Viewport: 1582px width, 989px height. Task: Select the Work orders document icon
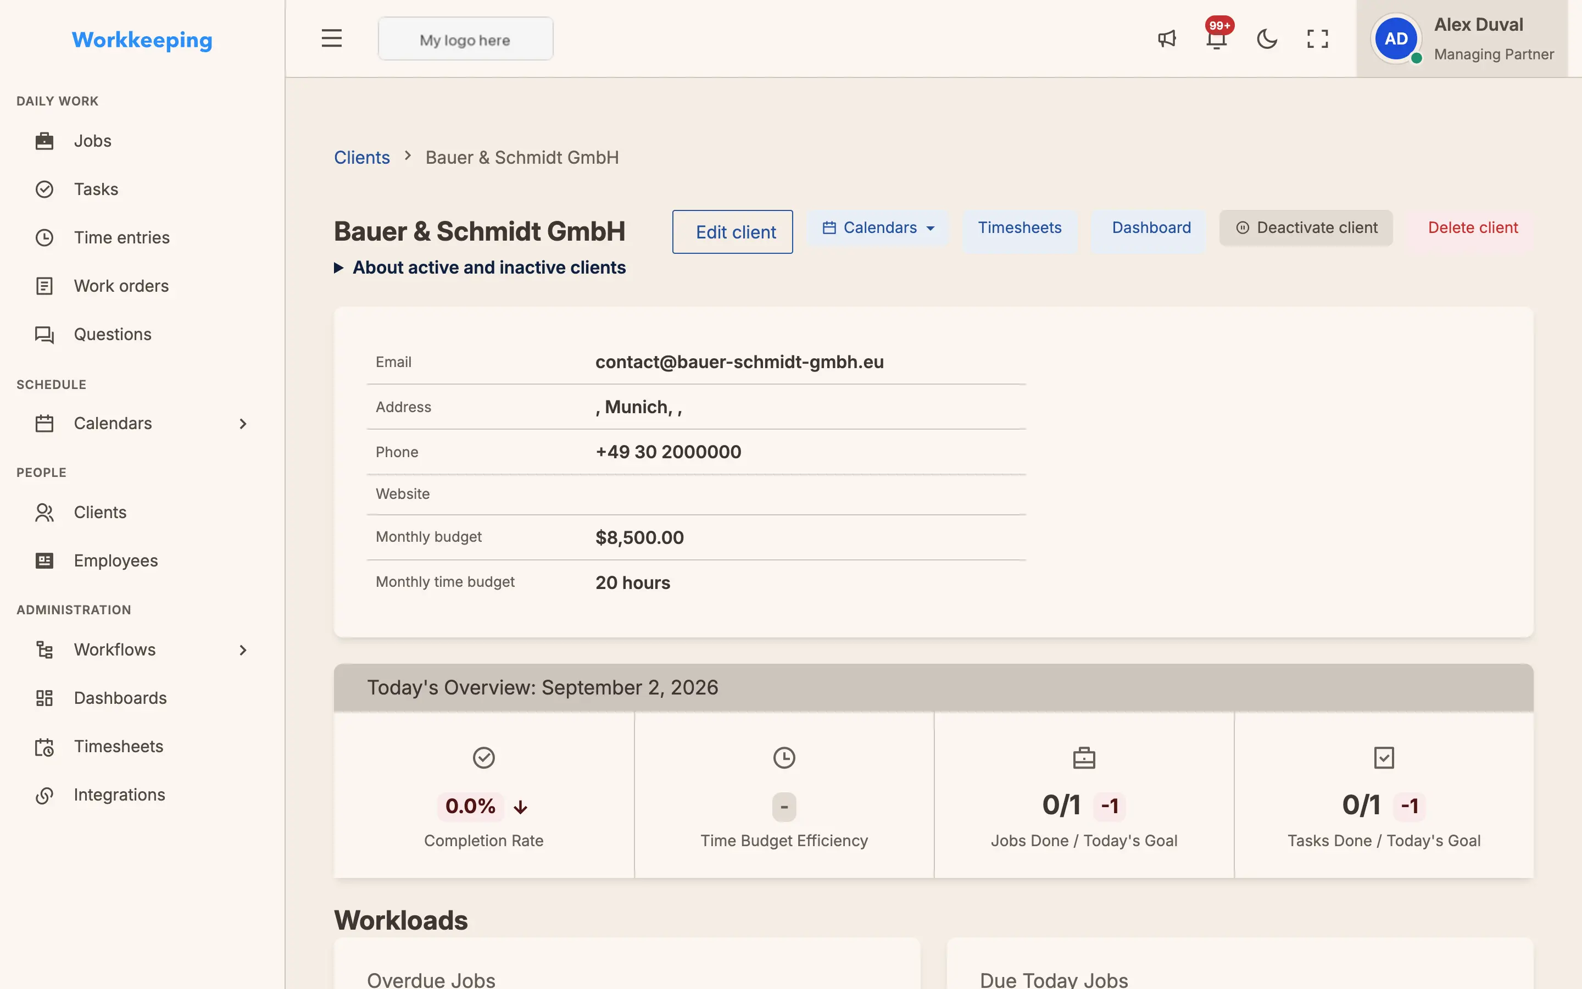pos(44,286)
